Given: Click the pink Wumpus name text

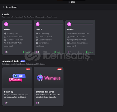Looking at the screenshot, I should pyautogui.click(x=52, y=78).
